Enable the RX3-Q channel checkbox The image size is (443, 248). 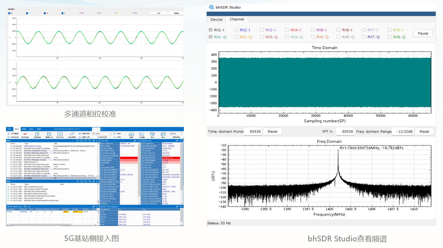coord(262,37)
